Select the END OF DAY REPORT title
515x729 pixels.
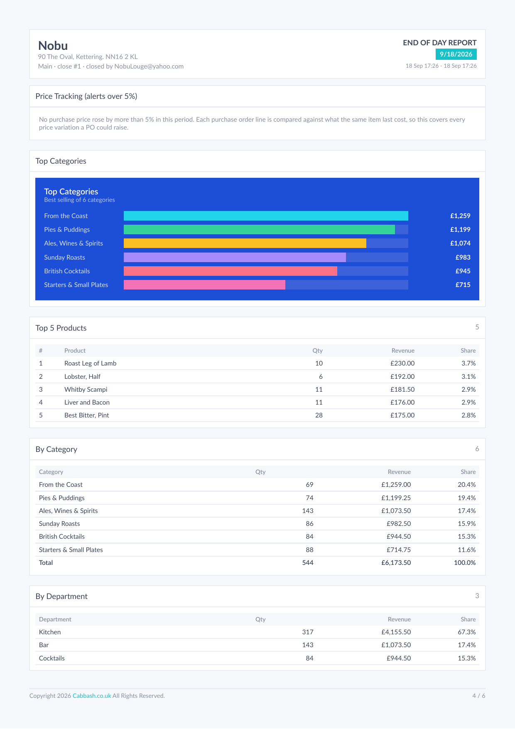[x=440, y=43]
